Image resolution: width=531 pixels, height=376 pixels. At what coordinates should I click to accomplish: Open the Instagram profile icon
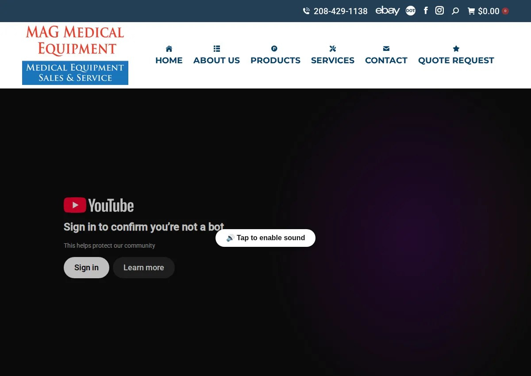(439, 11)
